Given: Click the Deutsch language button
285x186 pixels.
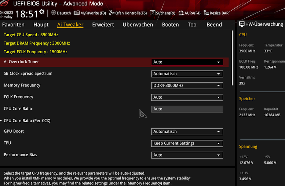Looking at the screenshot, I should pyautogui.click(x=64, y=13).
